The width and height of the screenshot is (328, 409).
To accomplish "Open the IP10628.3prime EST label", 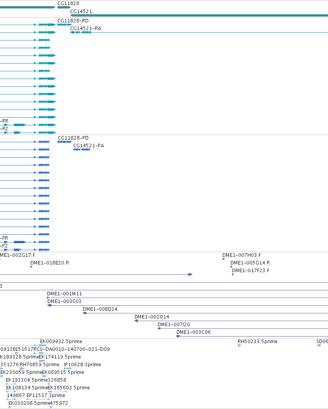I will (x=82, y=364).
